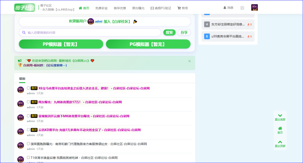Focus the search content input field
Viewport: 303px width, 163px height.
coord(90,32)
